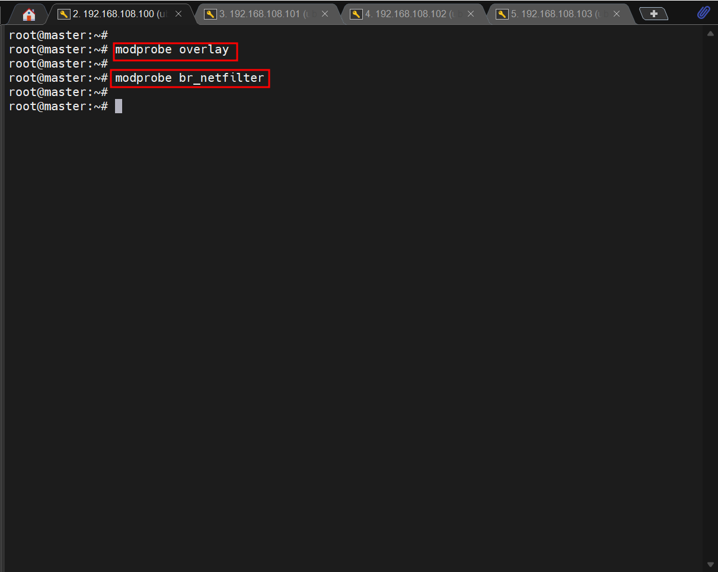Image resolution: width=718 pixels, height=572 pixels.
Task: Open a new tab with the plus button
Action: coord(654,14)
